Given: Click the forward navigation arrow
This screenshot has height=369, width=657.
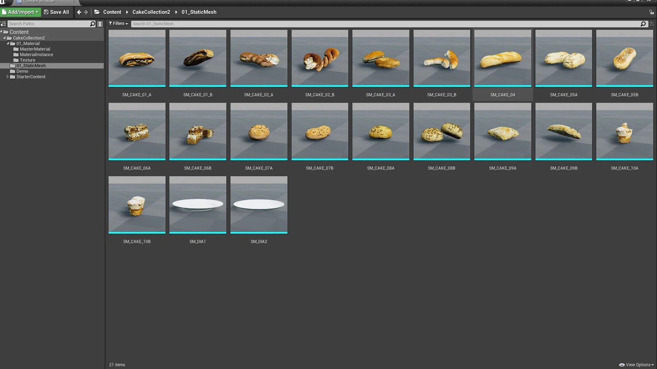Looking at the screenshot, I should (x=87, y=12).
